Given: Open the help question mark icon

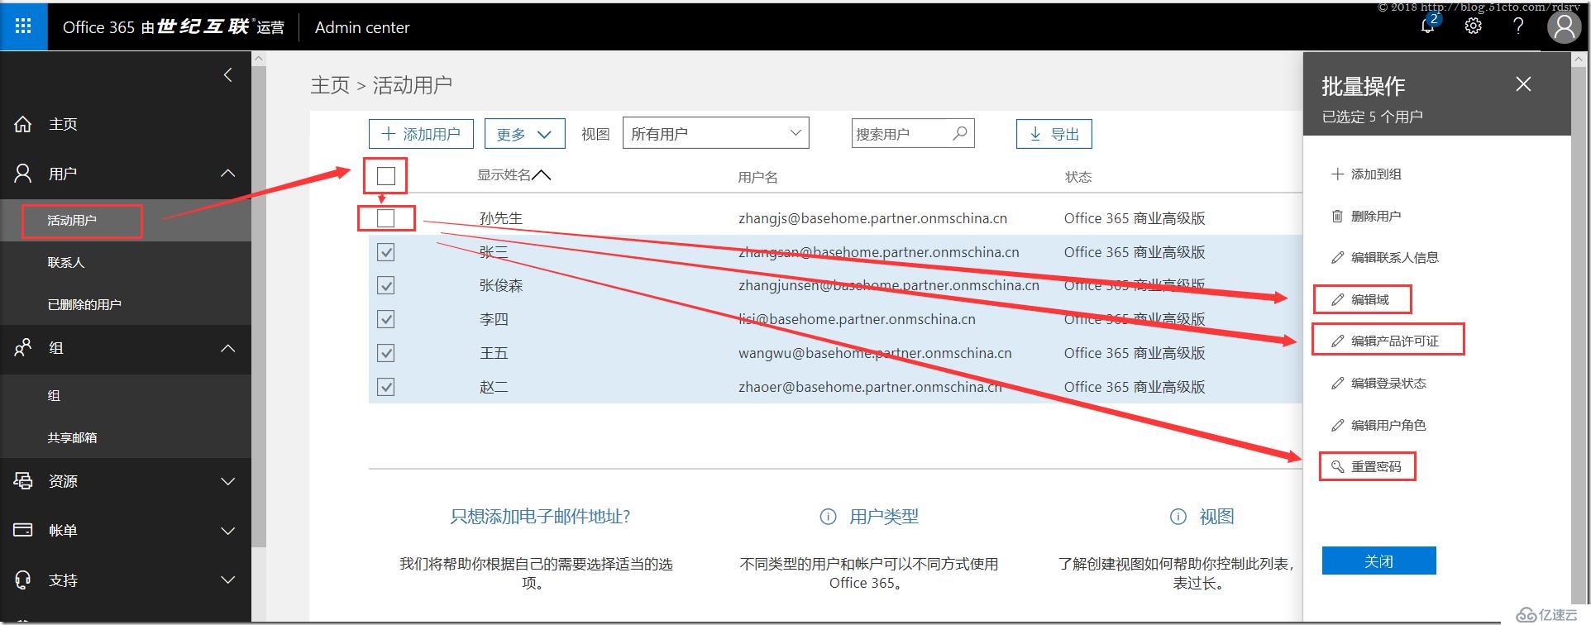Looking at the screenshot, I should [x=1518, y=26].
